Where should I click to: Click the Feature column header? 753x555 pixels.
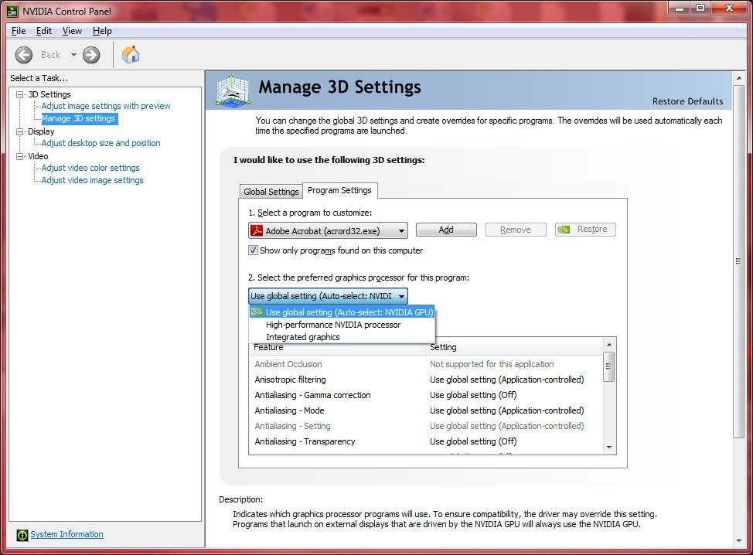pyautogui.click(x=337, y=347)
